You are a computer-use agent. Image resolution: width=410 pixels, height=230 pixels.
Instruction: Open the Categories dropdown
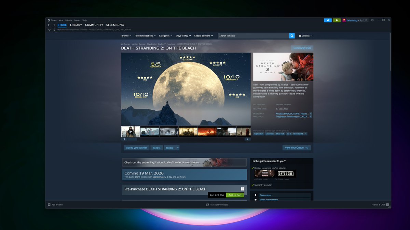coord(165,36)
